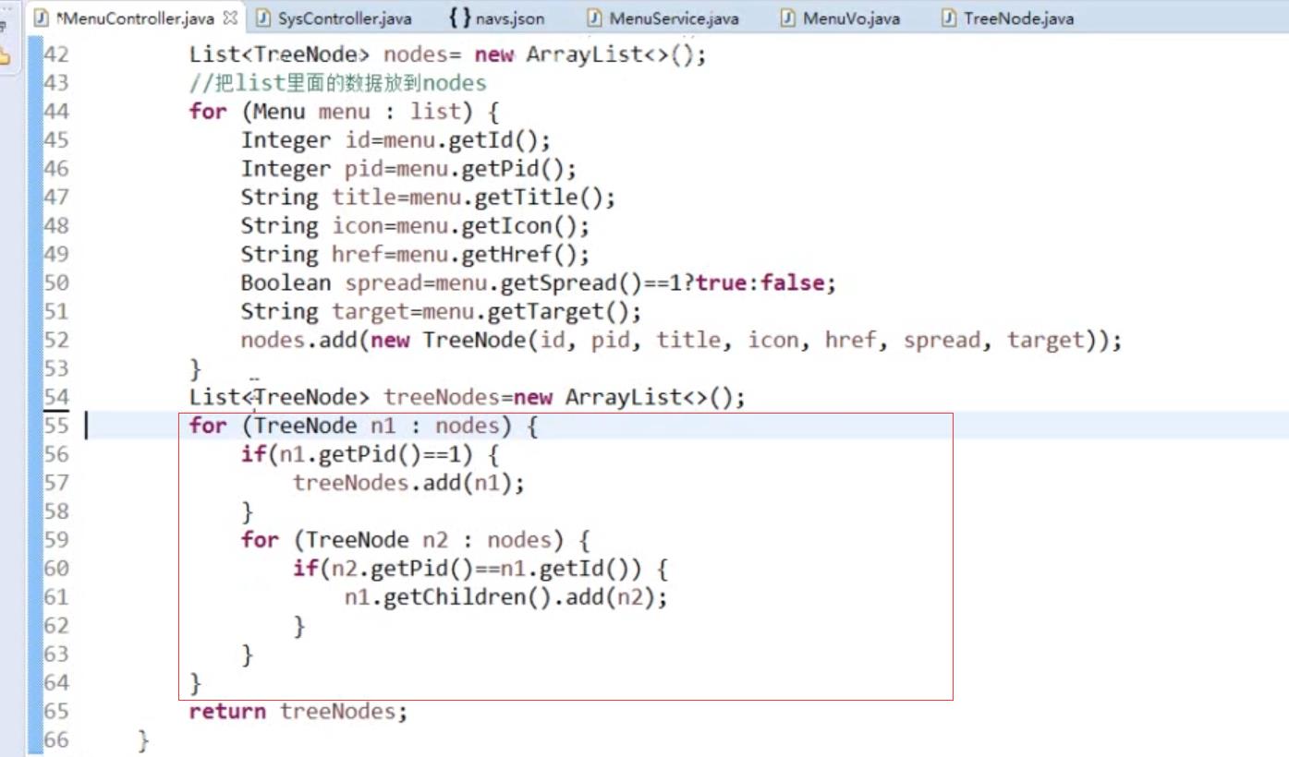Click 'String href=menu.getHref();' line

(x=415, y=255)
